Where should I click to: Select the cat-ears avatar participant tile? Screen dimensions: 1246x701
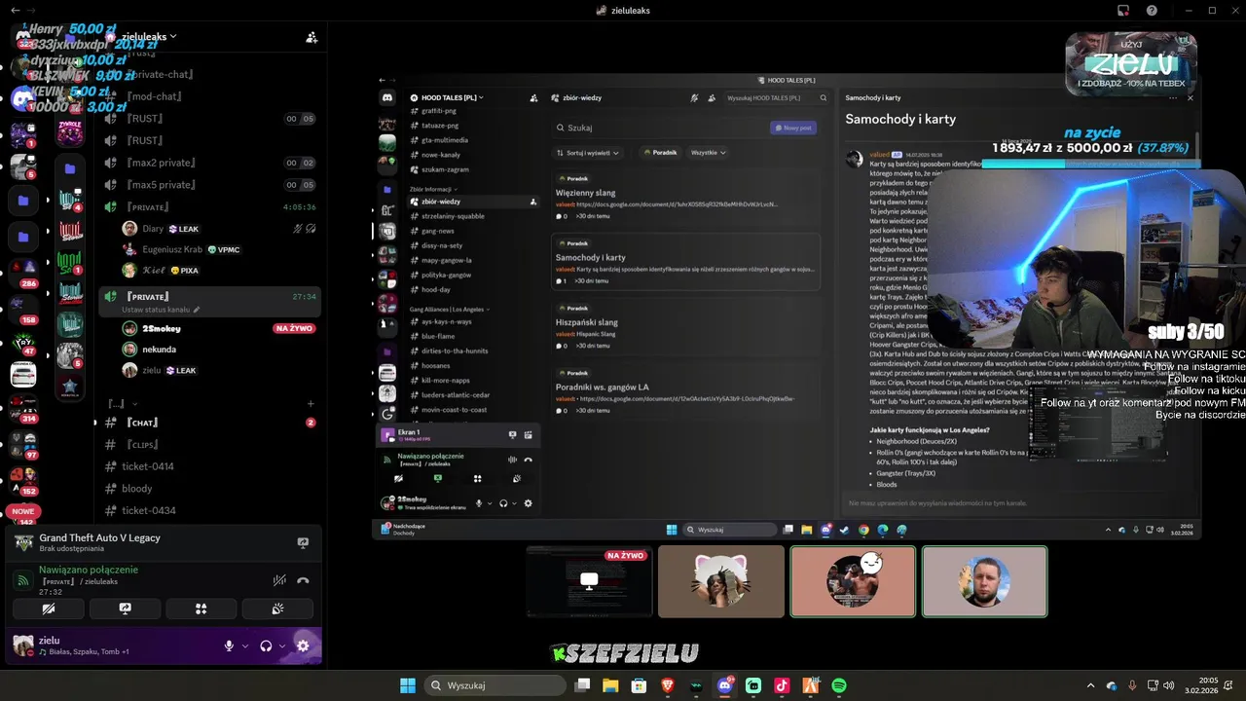point(720,581)
